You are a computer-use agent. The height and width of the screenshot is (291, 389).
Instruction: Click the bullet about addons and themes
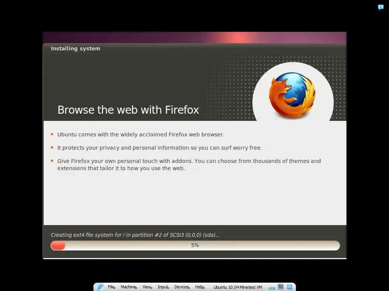(x=189, y=164)
